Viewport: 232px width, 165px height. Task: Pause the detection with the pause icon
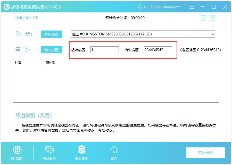point(203,18)
